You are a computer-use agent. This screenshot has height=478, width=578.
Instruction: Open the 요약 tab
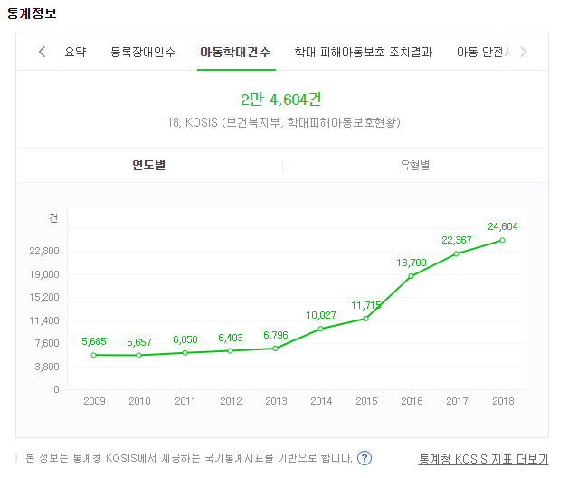[75, 52]
